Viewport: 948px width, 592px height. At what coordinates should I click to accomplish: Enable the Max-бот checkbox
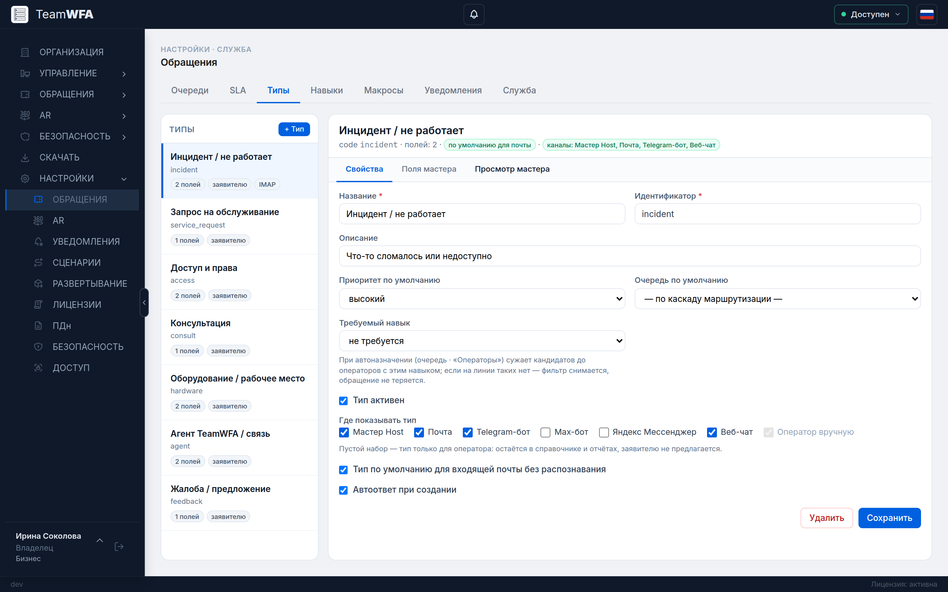coord(545,432)
